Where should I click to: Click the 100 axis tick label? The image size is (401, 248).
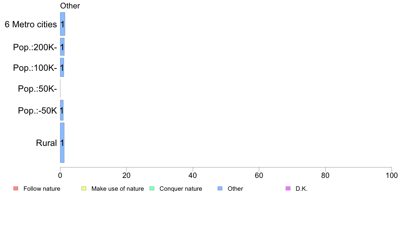click(392, 175)
